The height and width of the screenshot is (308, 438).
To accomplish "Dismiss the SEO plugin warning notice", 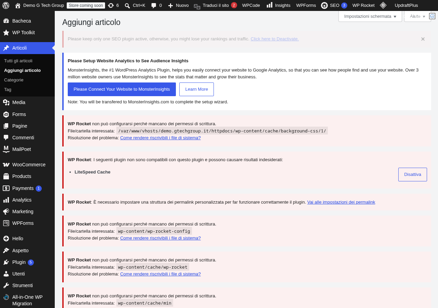I will click(x=423, y=39).
